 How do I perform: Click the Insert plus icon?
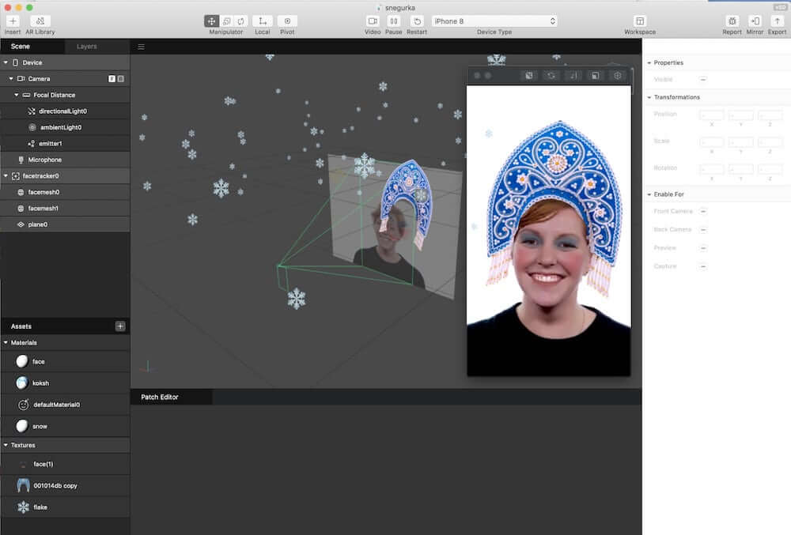click(13, 21)
